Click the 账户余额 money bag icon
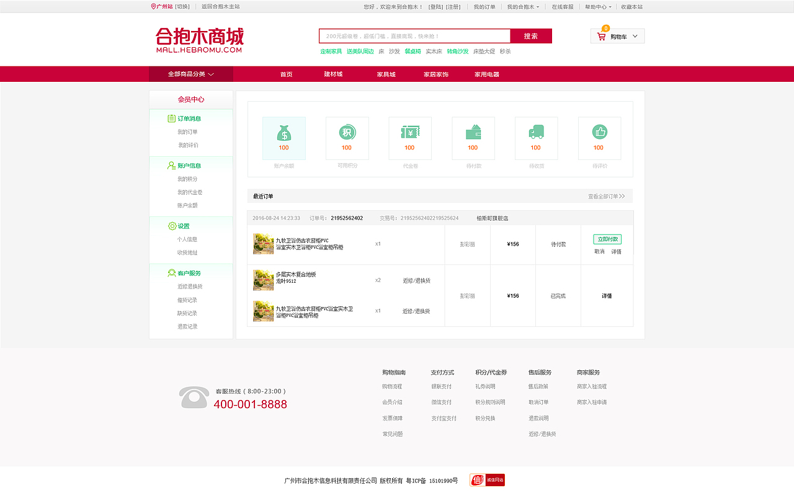 283,132
